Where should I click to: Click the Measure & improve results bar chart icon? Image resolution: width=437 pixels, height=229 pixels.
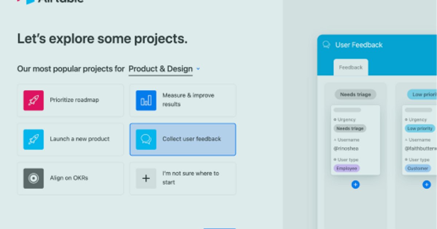(x=146, y=100)
